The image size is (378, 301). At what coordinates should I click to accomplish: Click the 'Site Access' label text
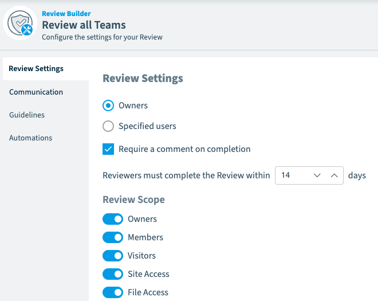point(148,274)
